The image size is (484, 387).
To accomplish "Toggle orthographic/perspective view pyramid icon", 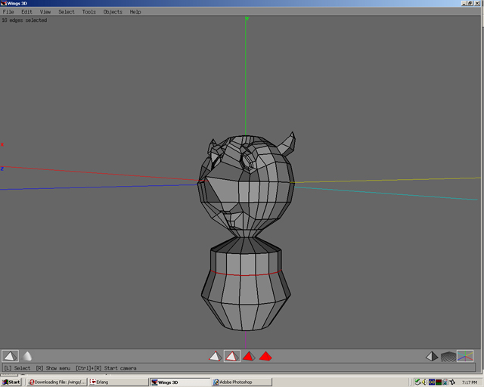I will click(x=432, y=357).
